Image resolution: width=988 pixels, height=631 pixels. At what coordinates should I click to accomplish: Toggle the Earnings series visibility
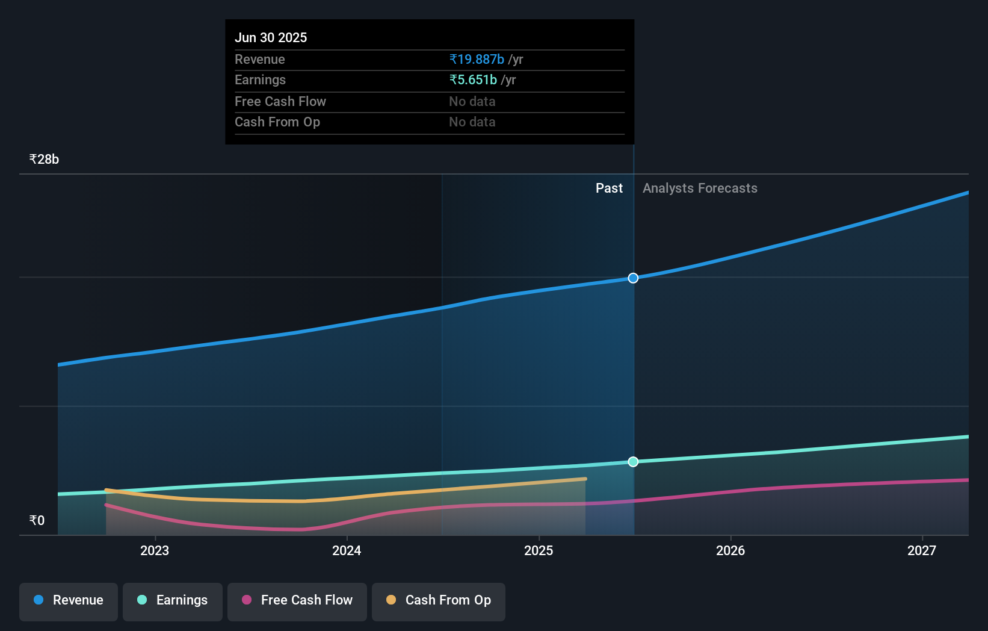[x=173, y=600]
